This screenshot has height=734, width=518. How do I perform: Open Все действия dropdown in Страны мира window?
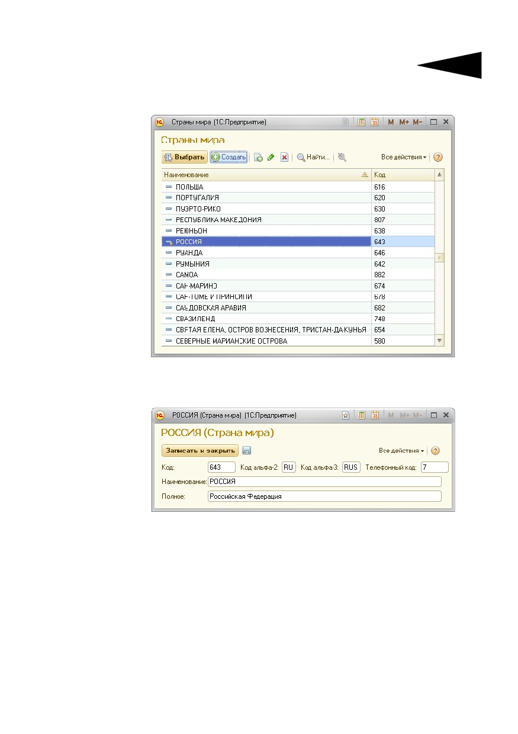[x=404, y=158]
